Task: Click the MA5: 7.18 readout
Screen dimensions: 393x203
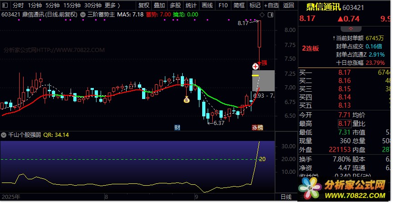Action: click(x=130, y=15)
